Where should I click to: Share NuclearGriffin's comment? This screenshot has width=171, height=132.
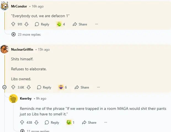82,87
